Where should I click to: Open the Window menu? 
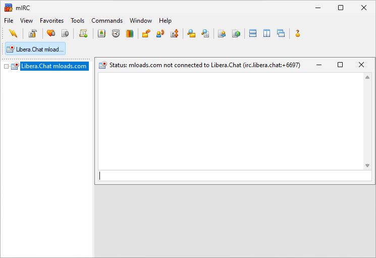[141, 21]
